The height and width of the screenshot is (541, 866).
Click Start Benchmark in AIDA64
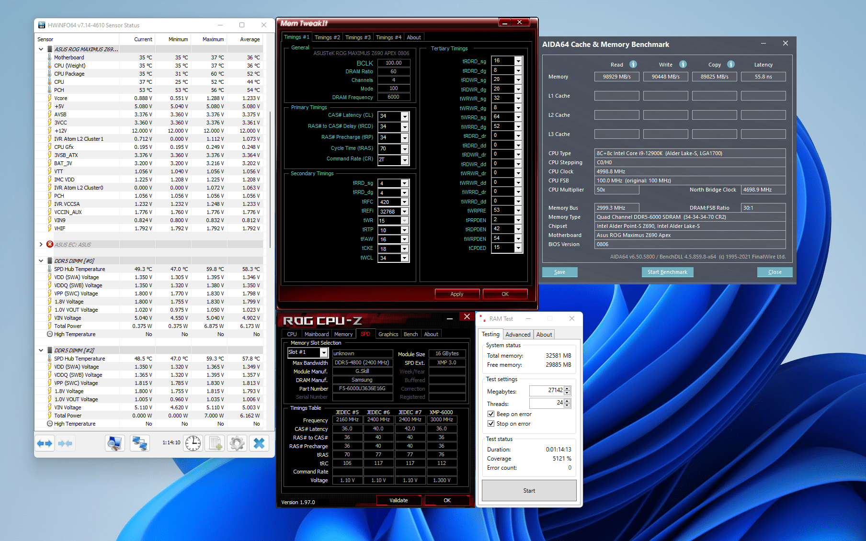(x=667, y=272)
